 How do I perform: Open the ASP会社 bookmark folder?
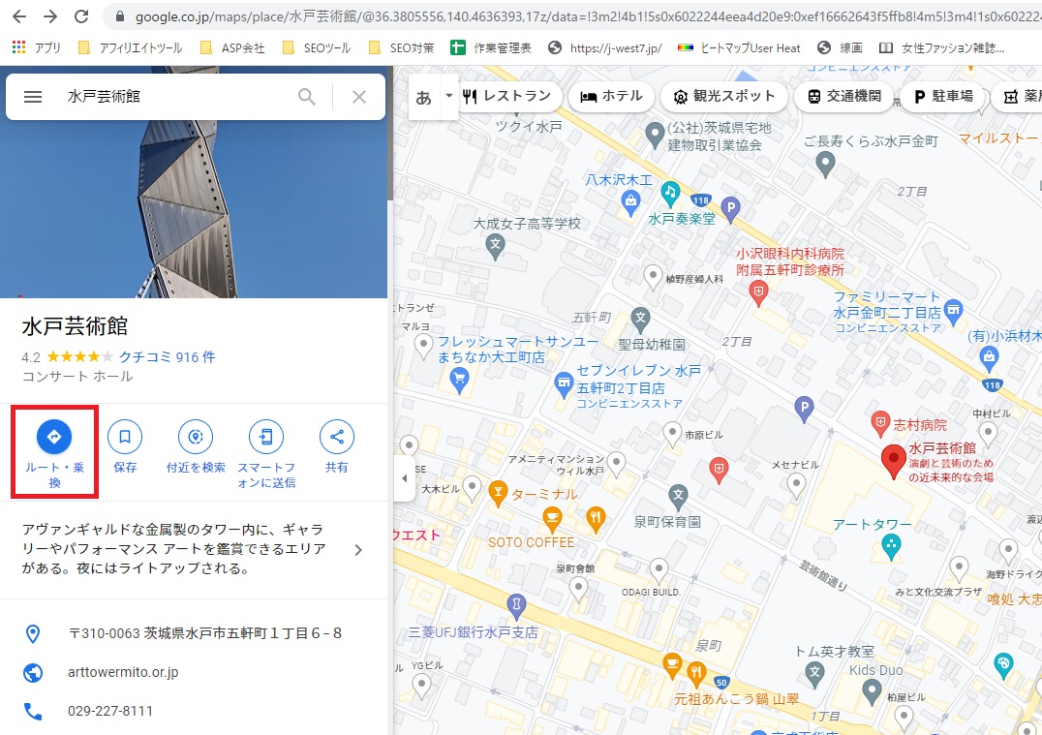pos(232,47)
